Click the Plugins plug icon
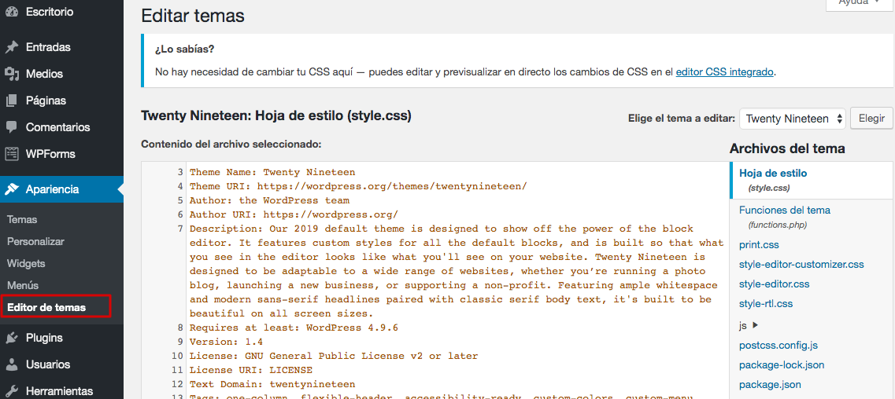 (12, 338)
